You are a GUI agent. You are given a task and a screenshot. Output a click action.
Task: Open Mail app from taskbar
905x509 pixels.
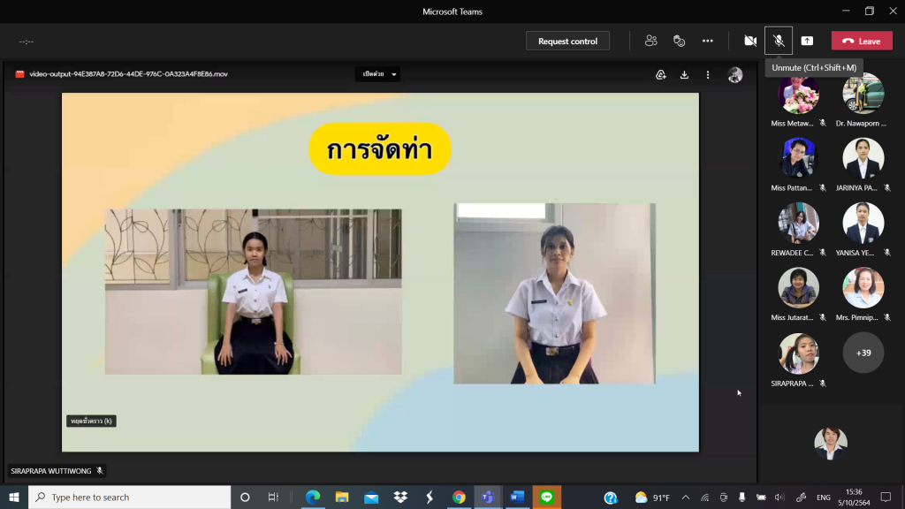pos(371,497)
